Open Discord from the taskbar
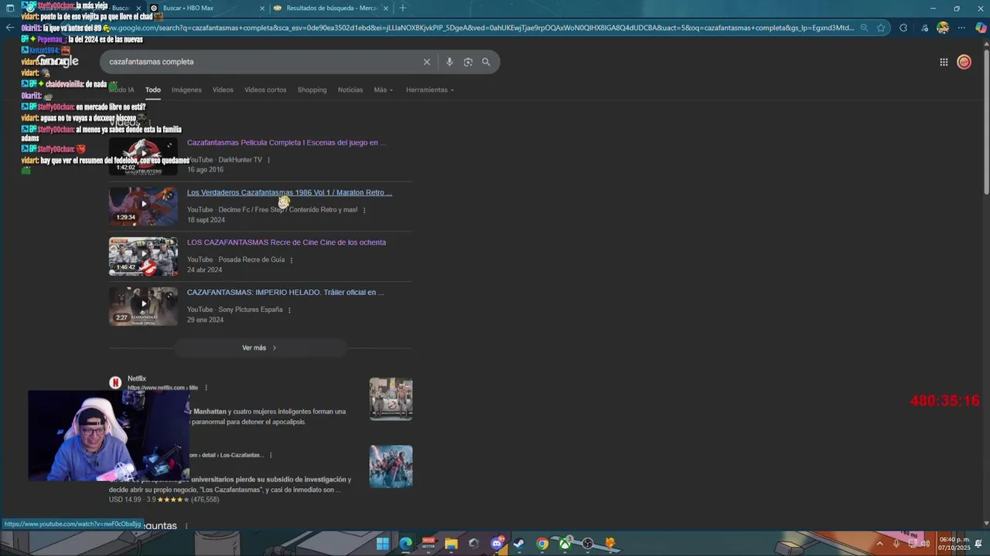The image size is (990, 556). tap(497, 544)
